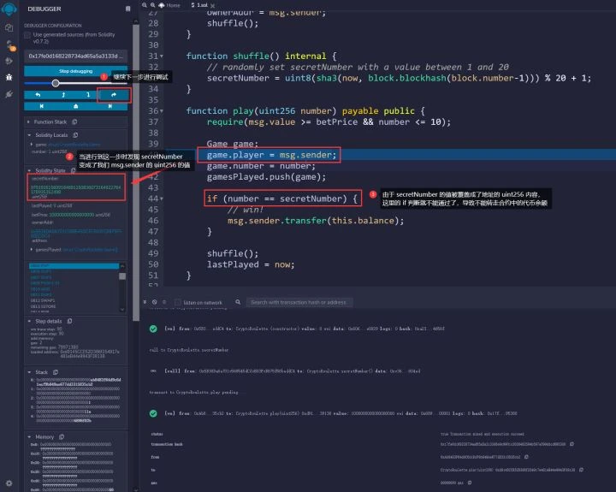Step over forward in debugger
Image resolution: width=616 pixels, height=492 pixels.
114,95
